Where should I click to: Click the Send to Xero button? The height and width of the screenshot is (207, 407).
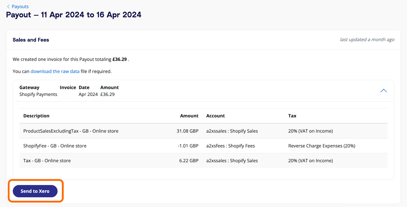point(35,191)
